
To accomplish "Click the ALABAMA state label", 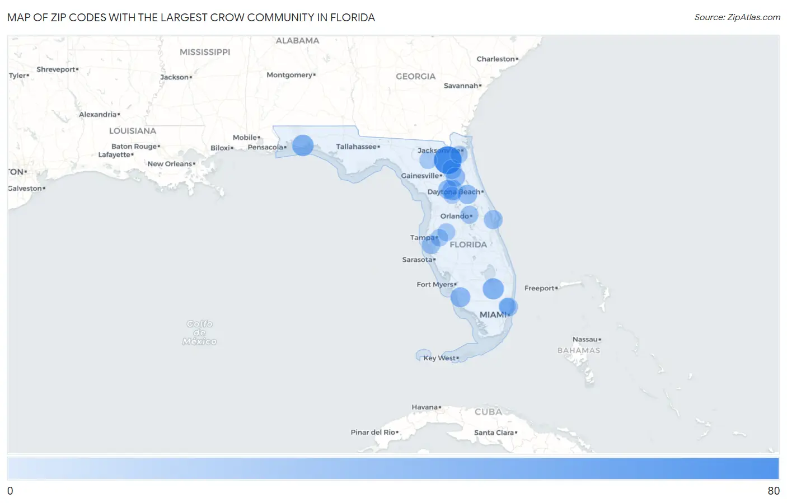I will [x=297, y=41].
